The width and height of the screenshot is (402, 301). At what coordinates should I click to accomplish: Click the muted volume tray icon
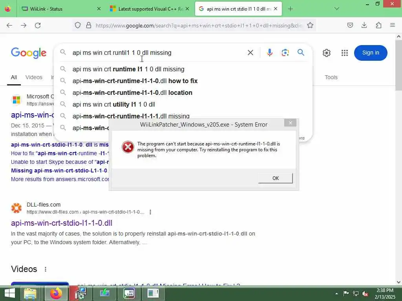pyautogui.click(x=365, y=294)
